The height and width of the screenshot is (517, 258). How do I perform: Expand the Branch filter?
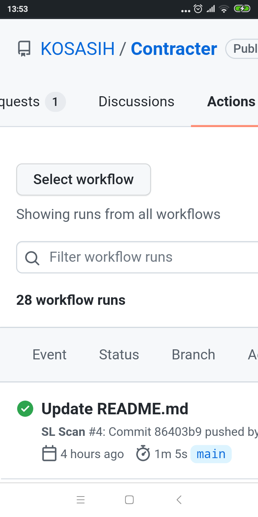point(193,354)
